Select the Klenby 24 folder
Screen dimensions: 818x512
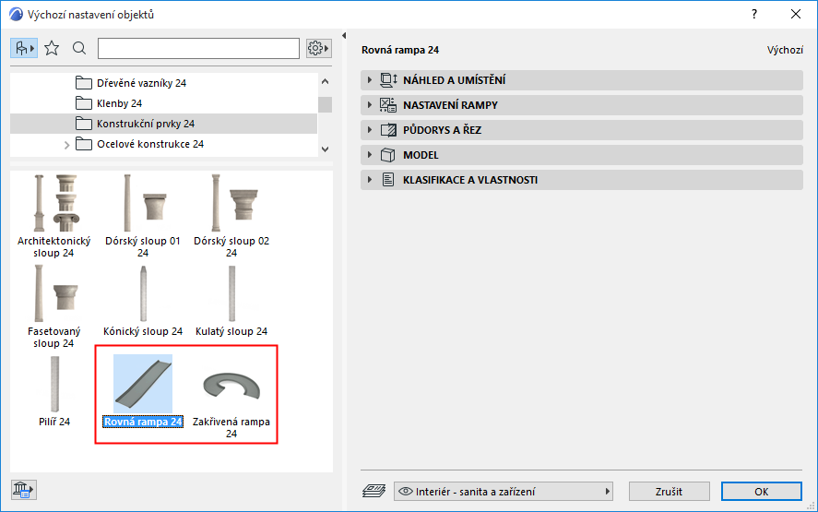(x=109, y=103)
